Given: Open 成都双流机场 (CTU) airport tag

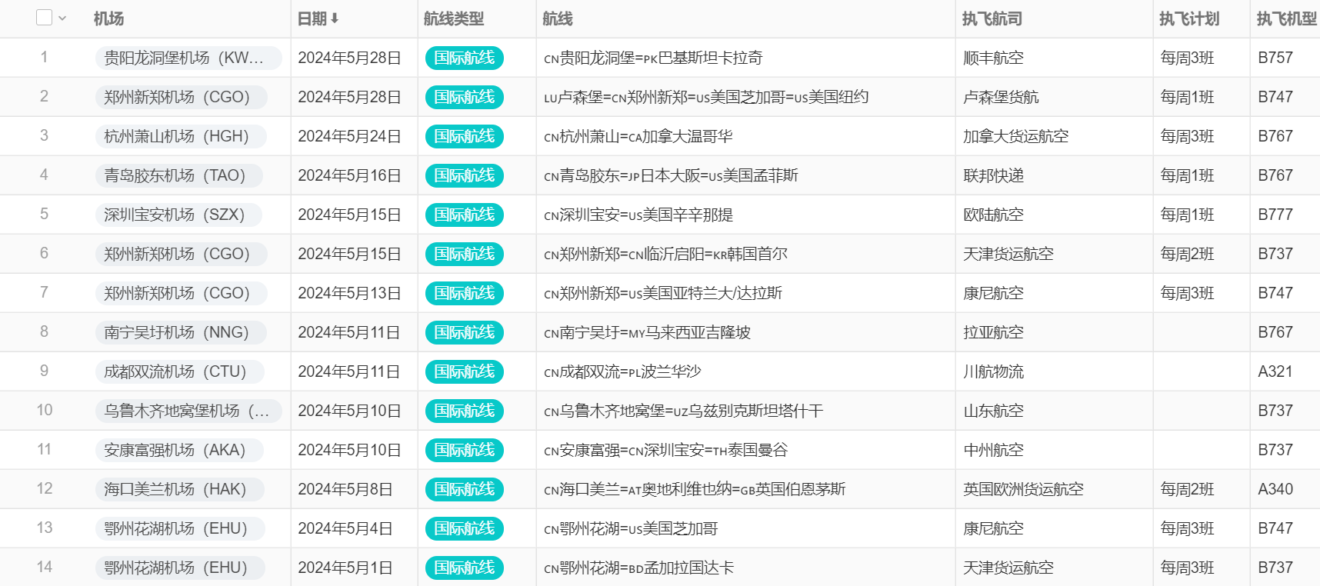Looking at the screenshot, I should point(179,371).
